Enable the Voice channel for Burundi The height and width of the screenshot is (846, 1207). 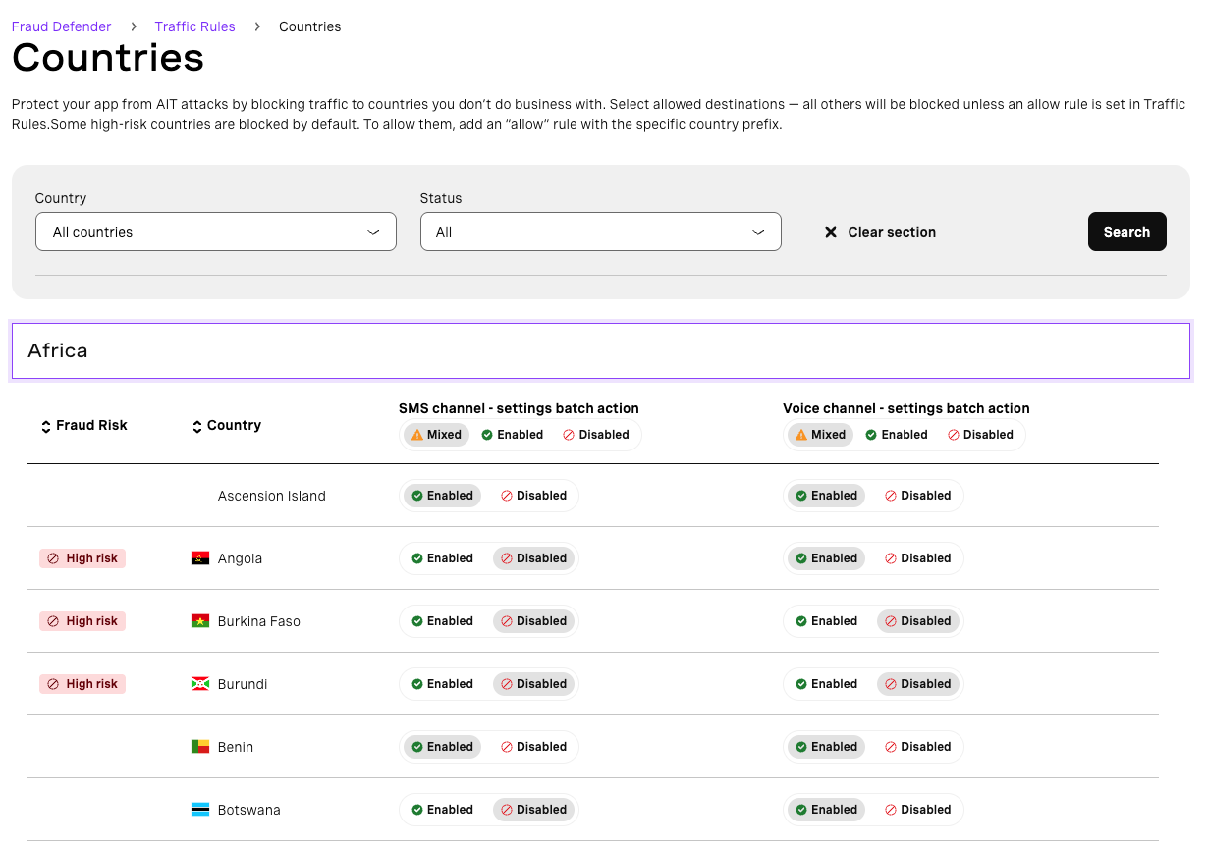(826, 683)
